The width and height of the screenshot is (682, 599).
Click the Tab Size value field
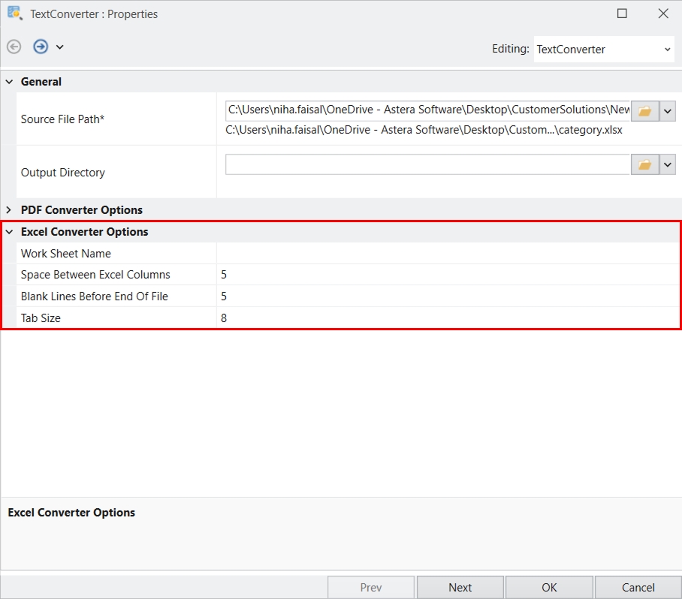pos(448,318)
